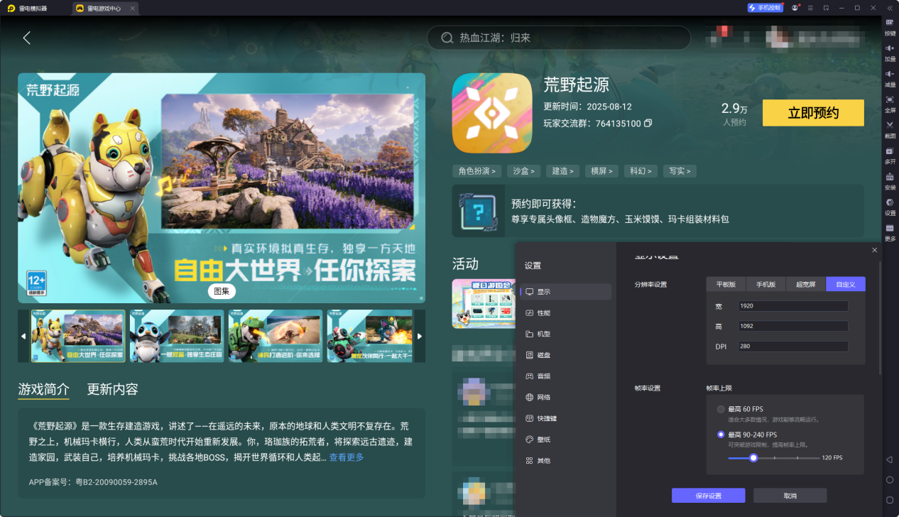Choose the 自定义 resolution tab
The width and height of the screenshot is (899, 517).
tap(846, 284)
